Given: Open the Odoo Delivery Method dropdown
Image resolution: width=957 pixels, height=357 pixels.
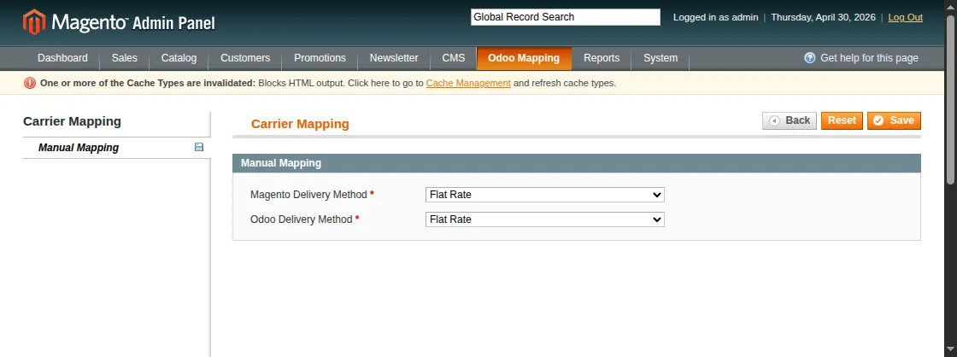Looking at the screenshot, I should (x=544, y=219).
